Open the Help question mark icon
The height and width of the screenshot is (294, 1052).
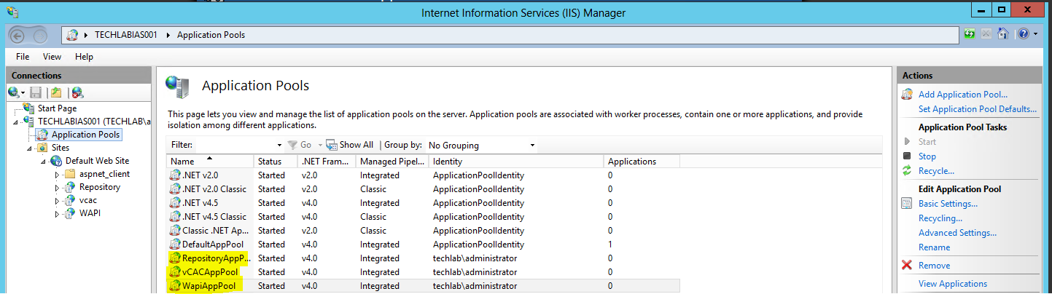(x=1024, y=34)
